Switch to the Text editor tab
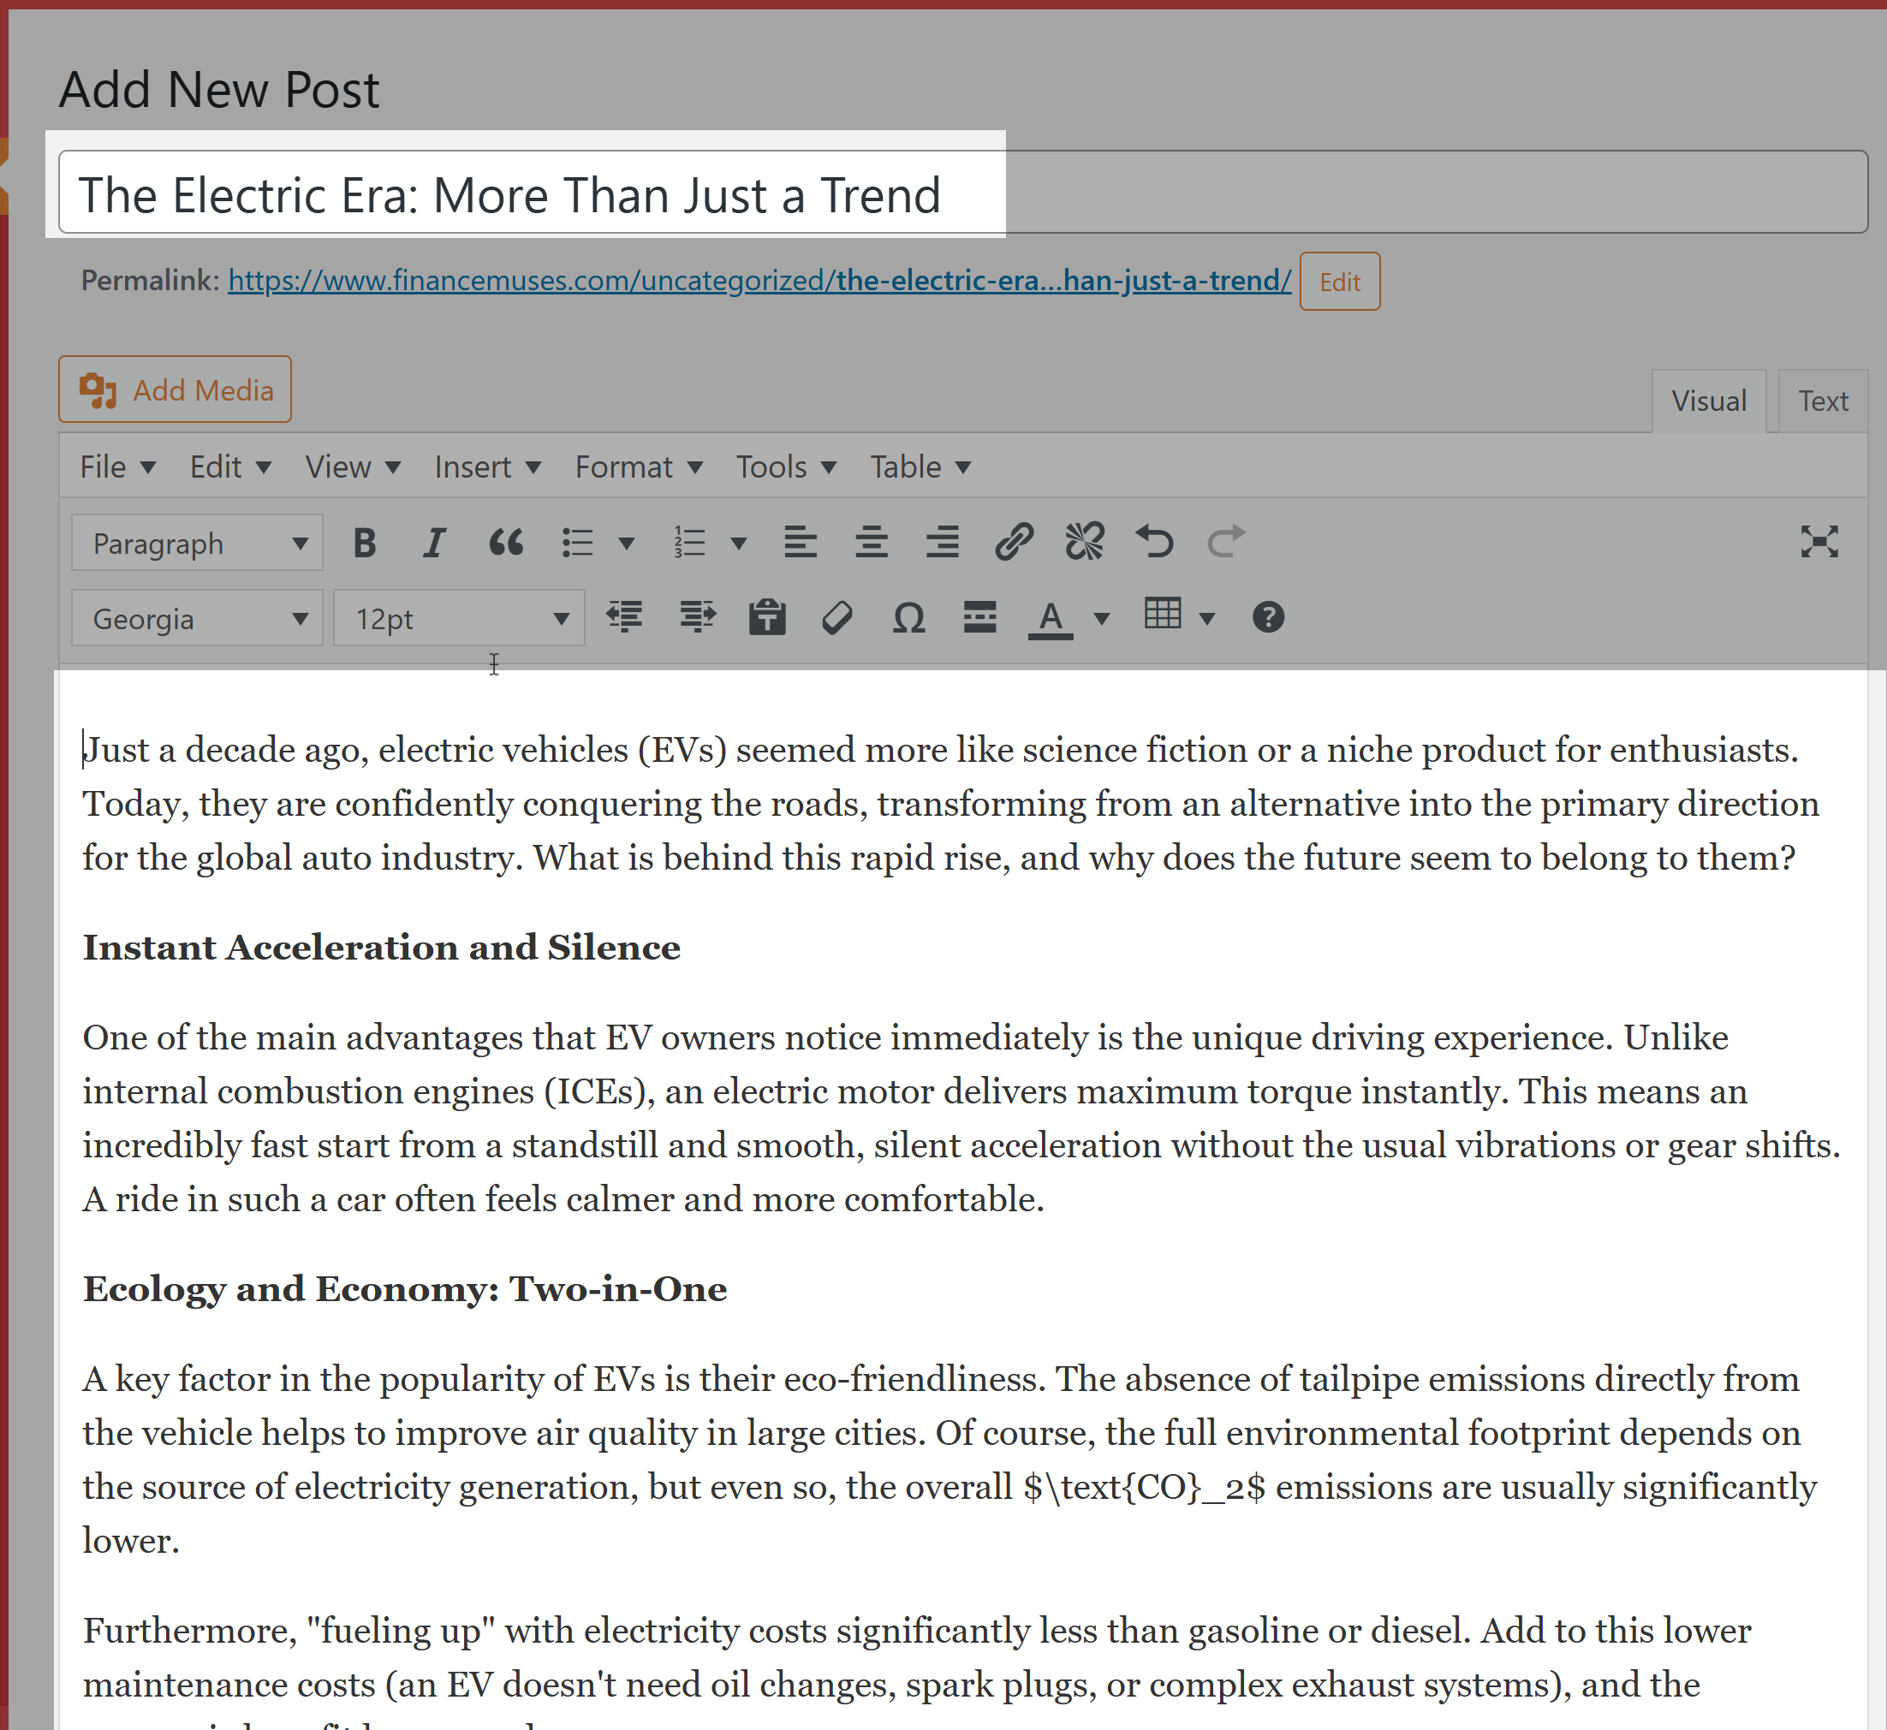Viewport: 1887px width, 1730px height. [x=1821, y=401]
